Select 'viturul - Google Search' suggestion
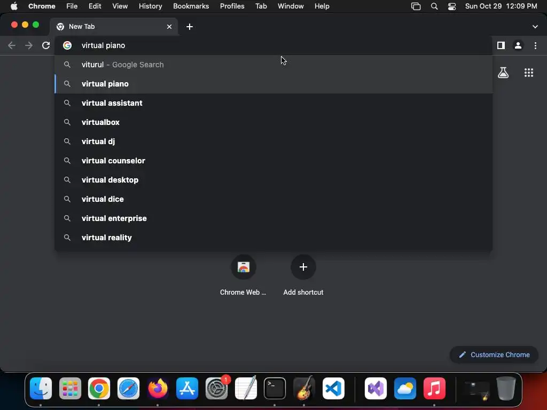 point(273,65)
